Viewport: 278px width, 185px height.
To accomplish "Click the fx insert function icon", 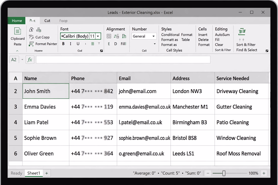I will (x=30, y=60).
